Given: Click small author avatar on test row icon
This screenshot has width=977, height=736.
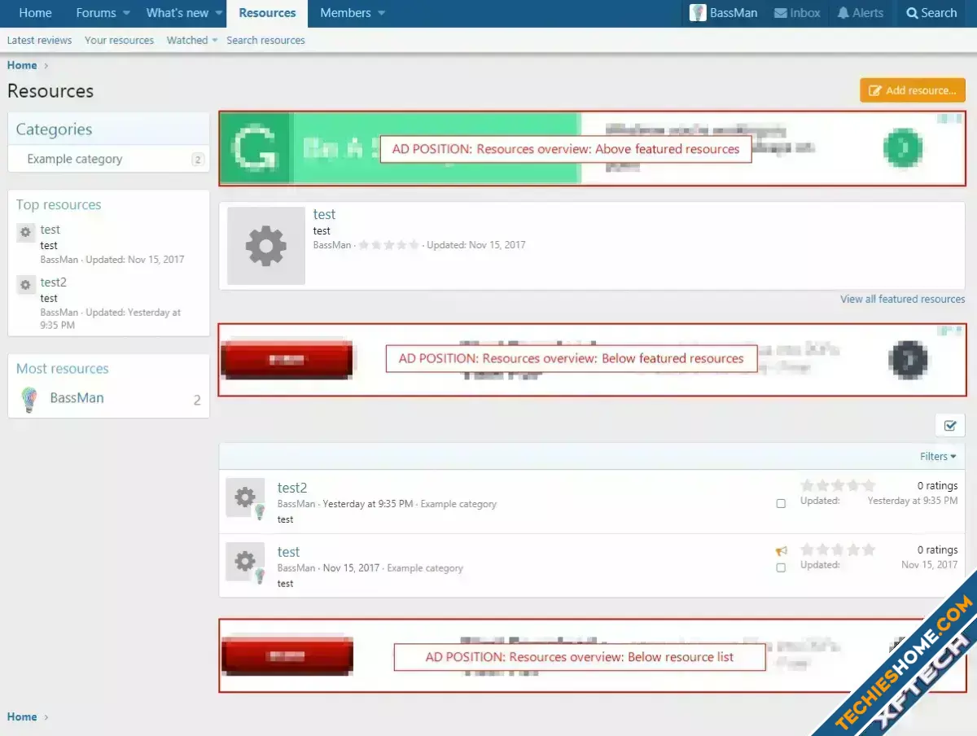Looking at the screenshot, I should 260,576.
